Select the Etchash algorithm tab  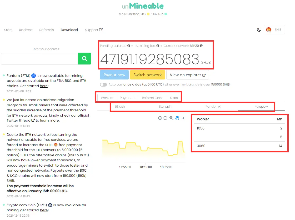(x=165, y=107)
